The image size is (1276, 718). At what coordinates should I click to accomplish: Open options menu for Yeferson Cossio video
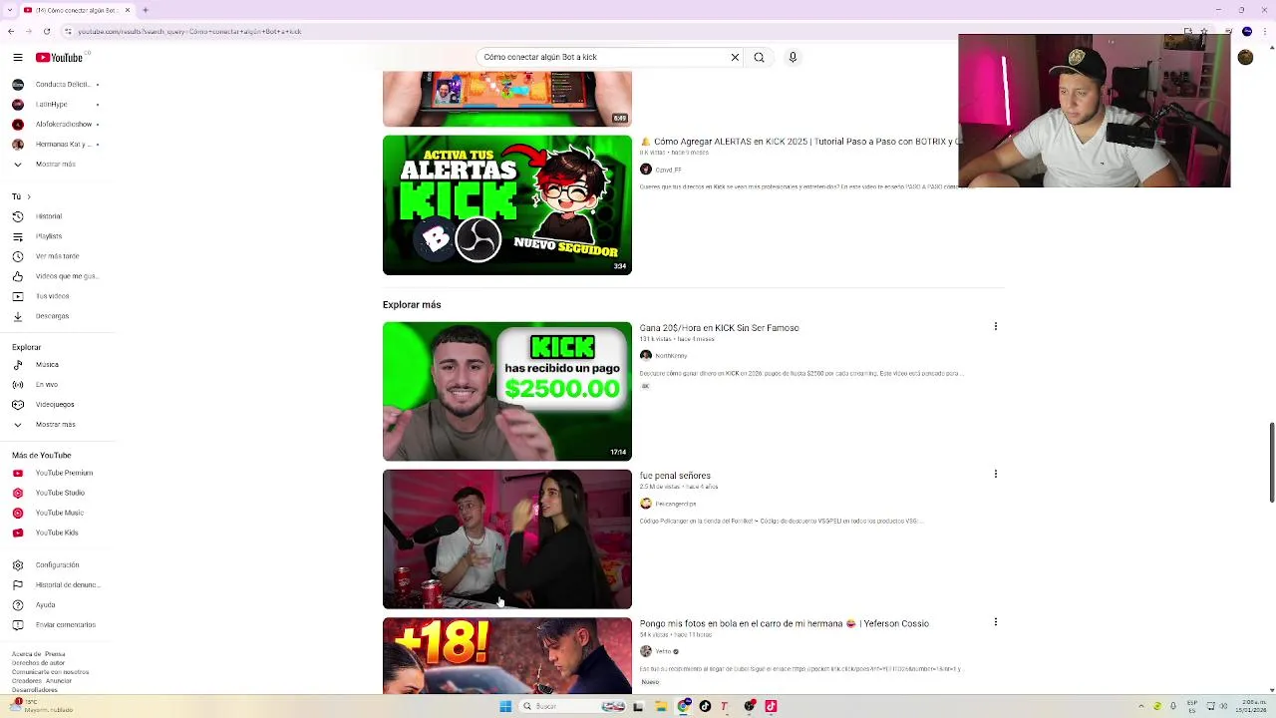click(x=995, y=621)
